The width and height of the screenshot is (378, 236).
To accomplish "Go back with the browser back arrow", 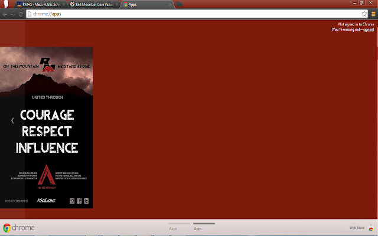I will point(5,14).
